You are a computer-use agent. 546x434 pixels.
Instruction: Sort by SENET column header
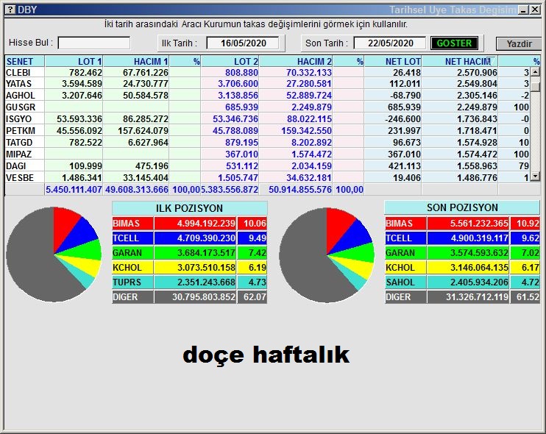pyautogui.click(x=24, y=62)
